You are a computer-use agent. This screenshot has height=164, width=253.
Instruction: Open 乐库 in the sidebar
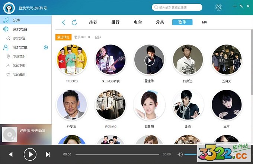(x=26, y=20)
